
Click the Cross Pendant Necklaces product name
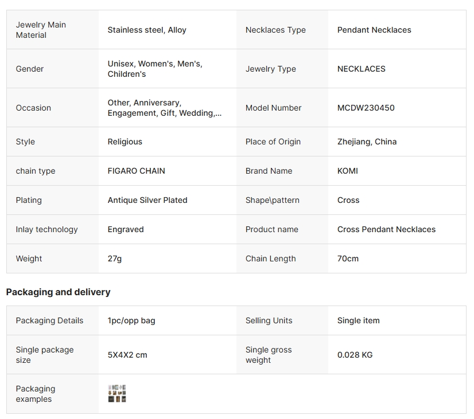386,229
